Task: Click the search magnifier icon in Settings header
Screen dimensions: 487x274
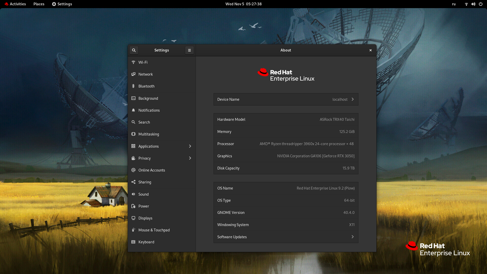Action: point(134,50)
